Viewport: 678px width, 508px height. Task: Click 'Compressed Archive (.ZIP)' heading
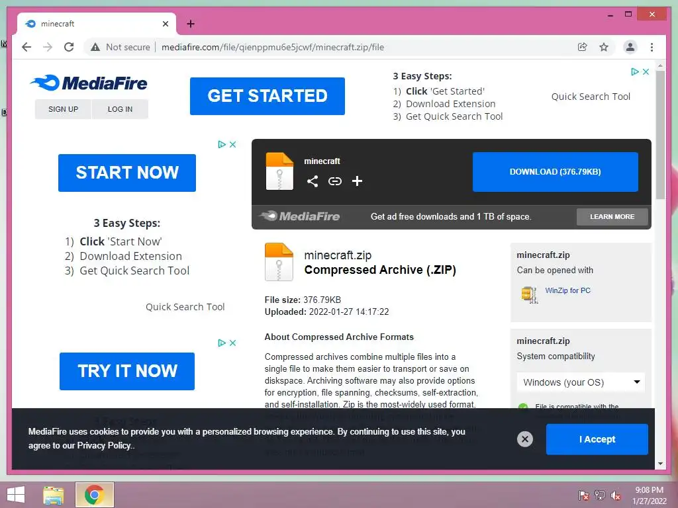pos(380,270)
